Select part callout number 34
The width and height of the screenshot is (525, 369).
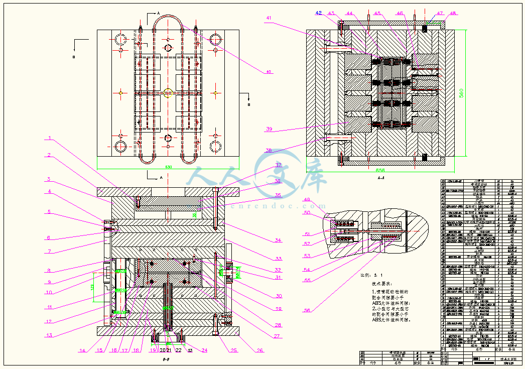click(278, 240)
